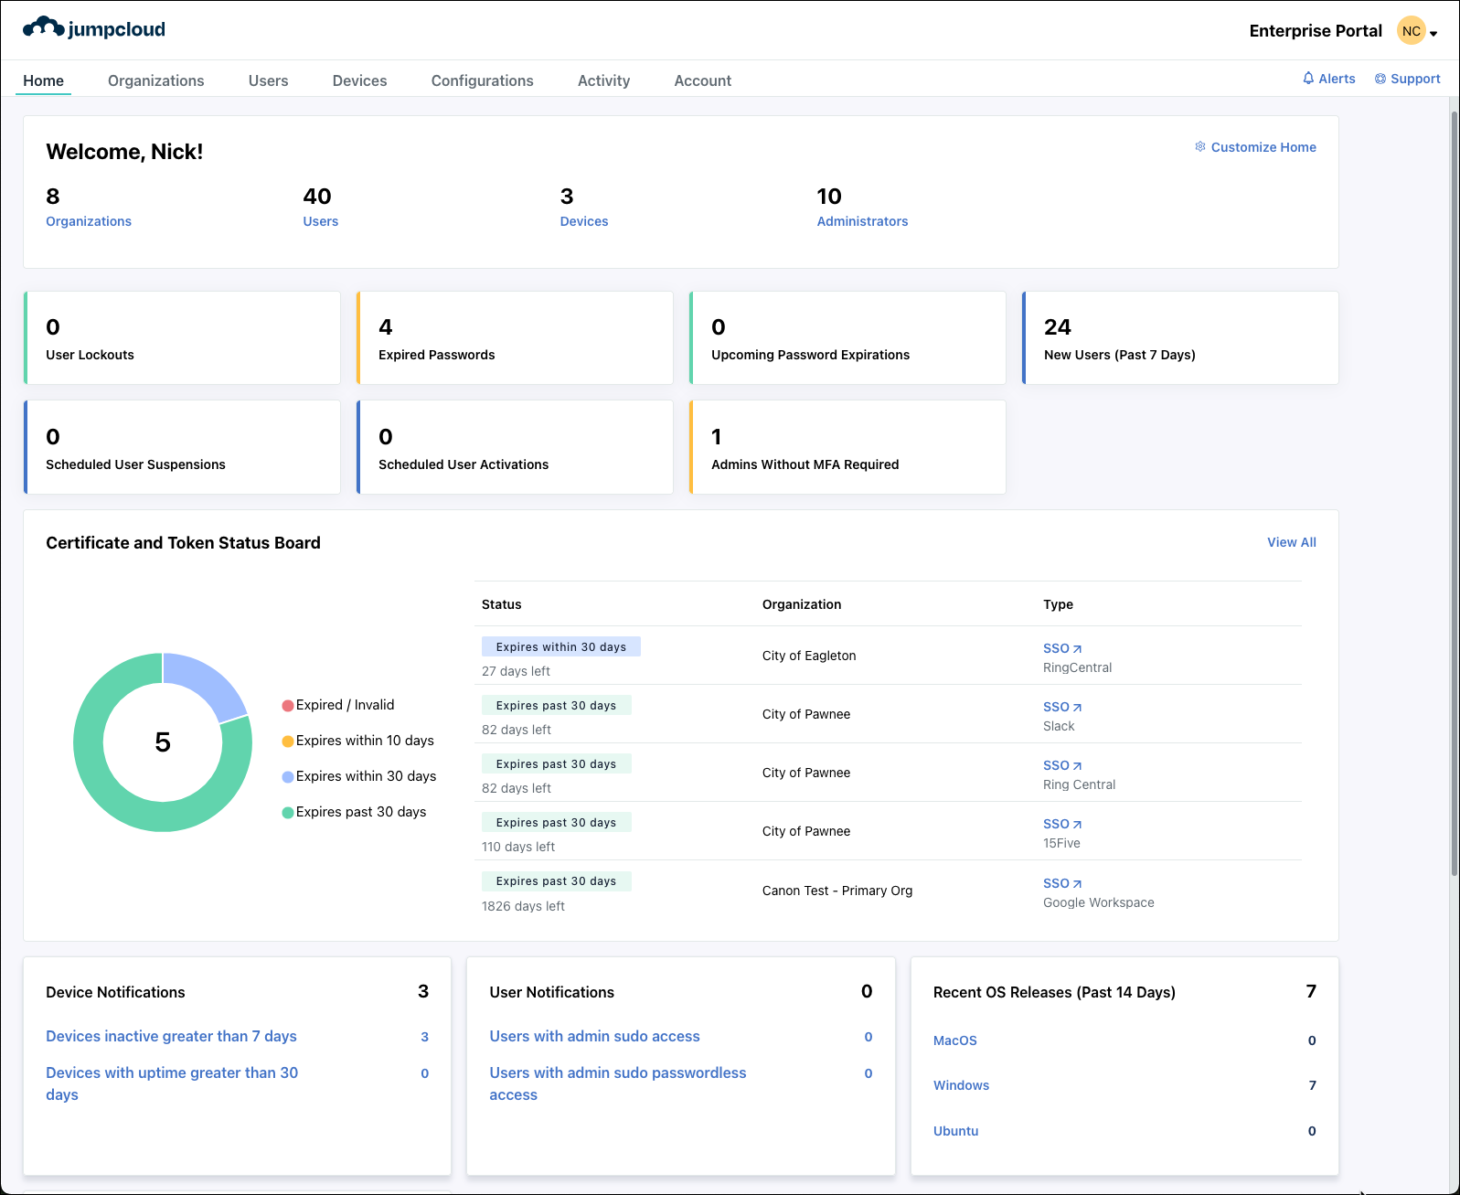Open the Account tab
Viewport: 1460px width, 1195px height.
[702, 80]
